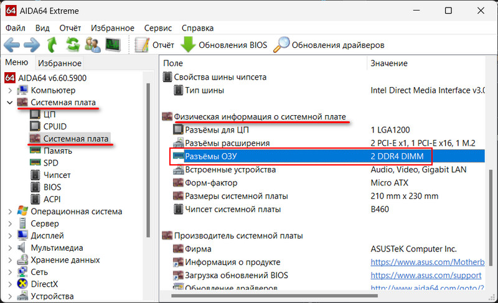Viewport: 498px width, 303px height.
Task: Open the Избранное menu in menu bar
Action: [113, 28]
